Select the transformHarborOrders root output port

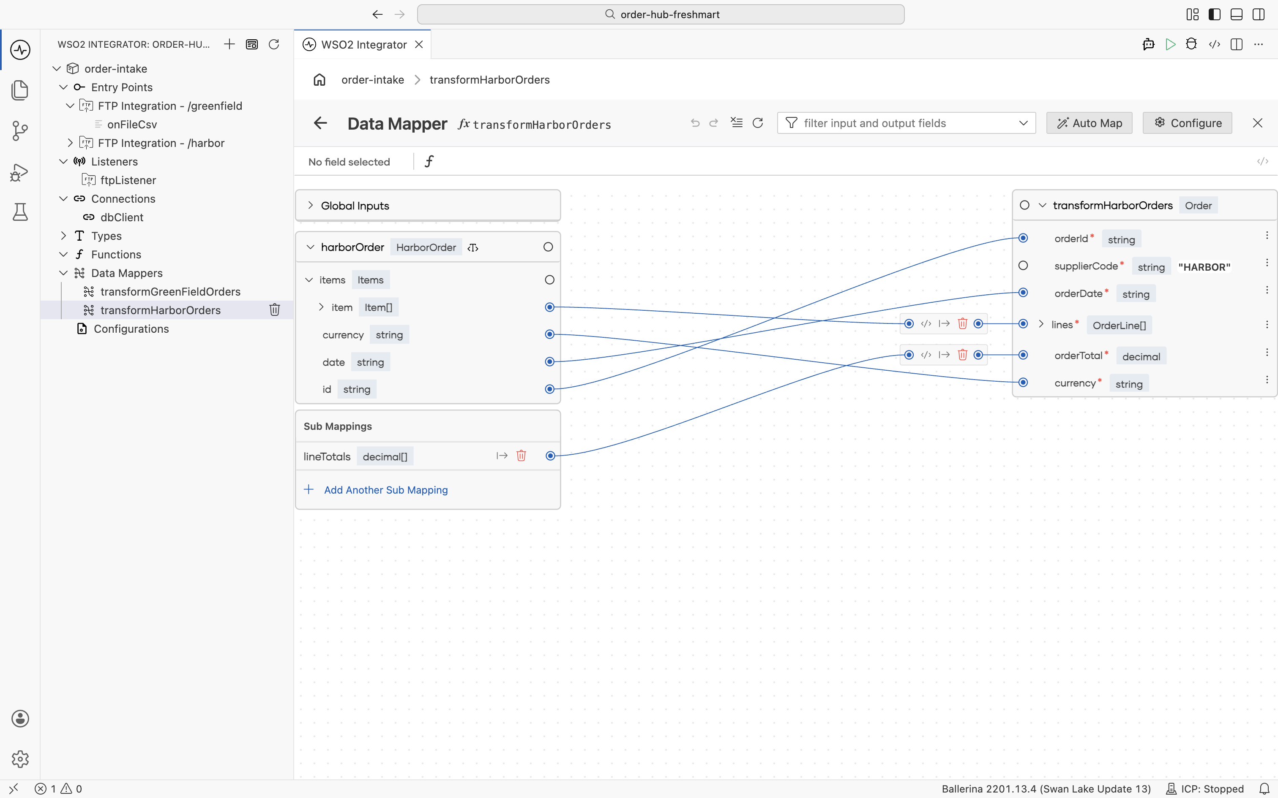point(1024,205)
